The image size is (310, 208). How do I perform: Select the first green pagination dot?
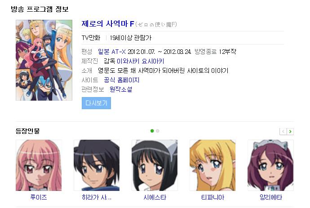click(152, 131)
